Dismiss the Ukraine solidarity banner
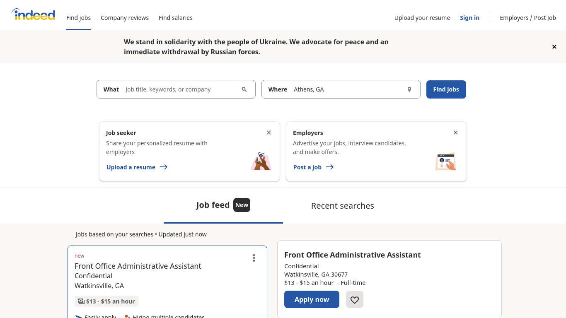Image resolution: width=566 pixels, height=318 pixels. click(x=554, y=47)
